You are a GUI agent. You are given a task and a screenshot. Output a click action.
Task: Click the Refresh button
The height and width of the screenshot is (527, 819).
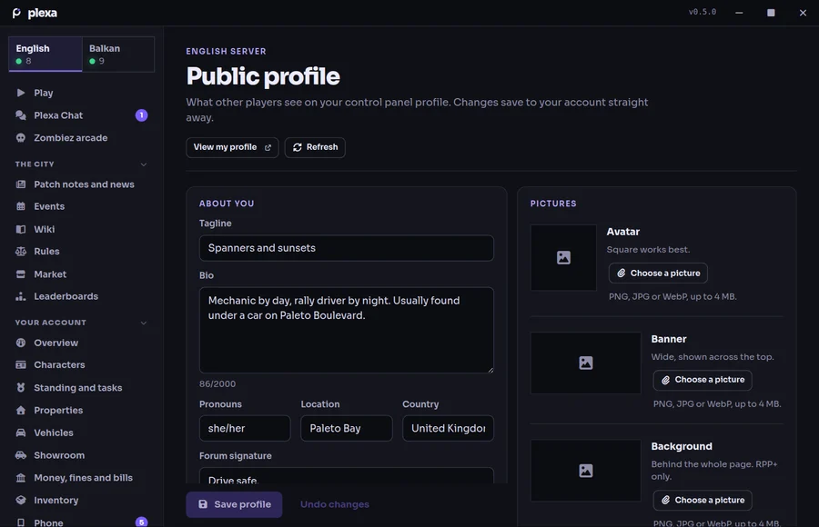(x=315, y=148)
